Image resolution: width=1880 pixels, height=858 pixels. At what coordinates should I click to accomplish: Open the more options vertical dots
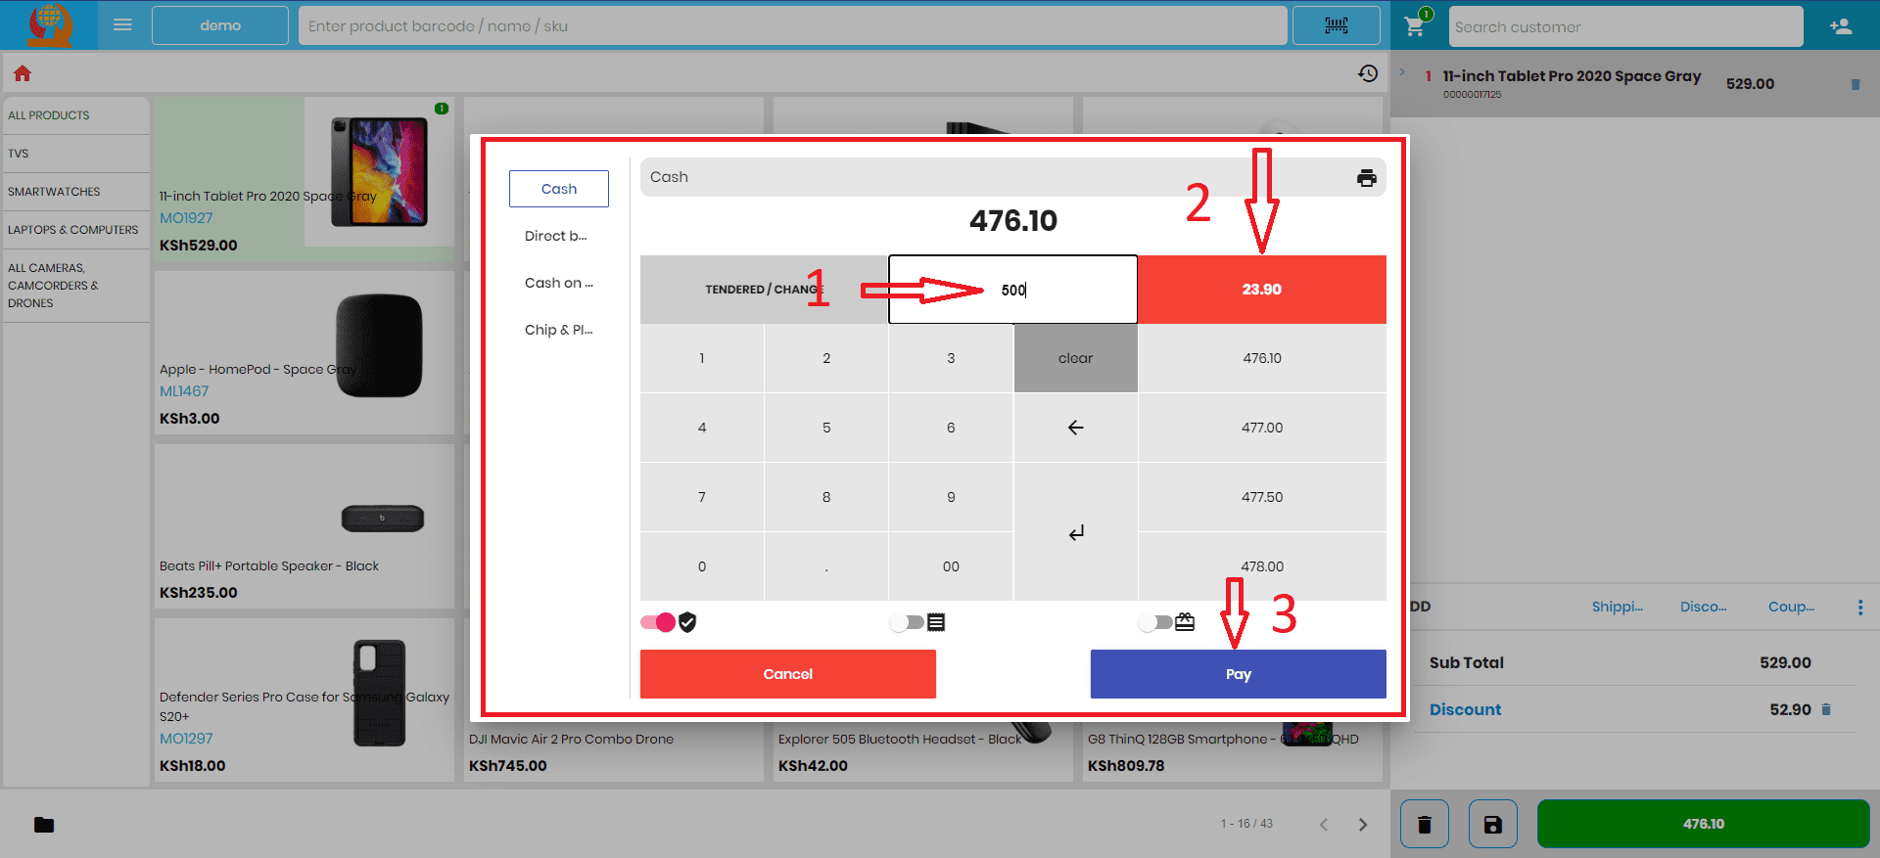pos(1860,608)
